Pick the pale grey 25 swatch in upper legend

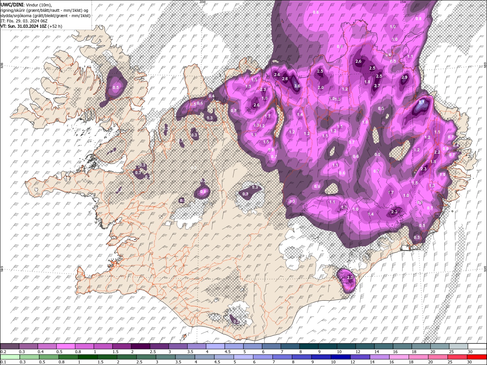coord(458,346)
